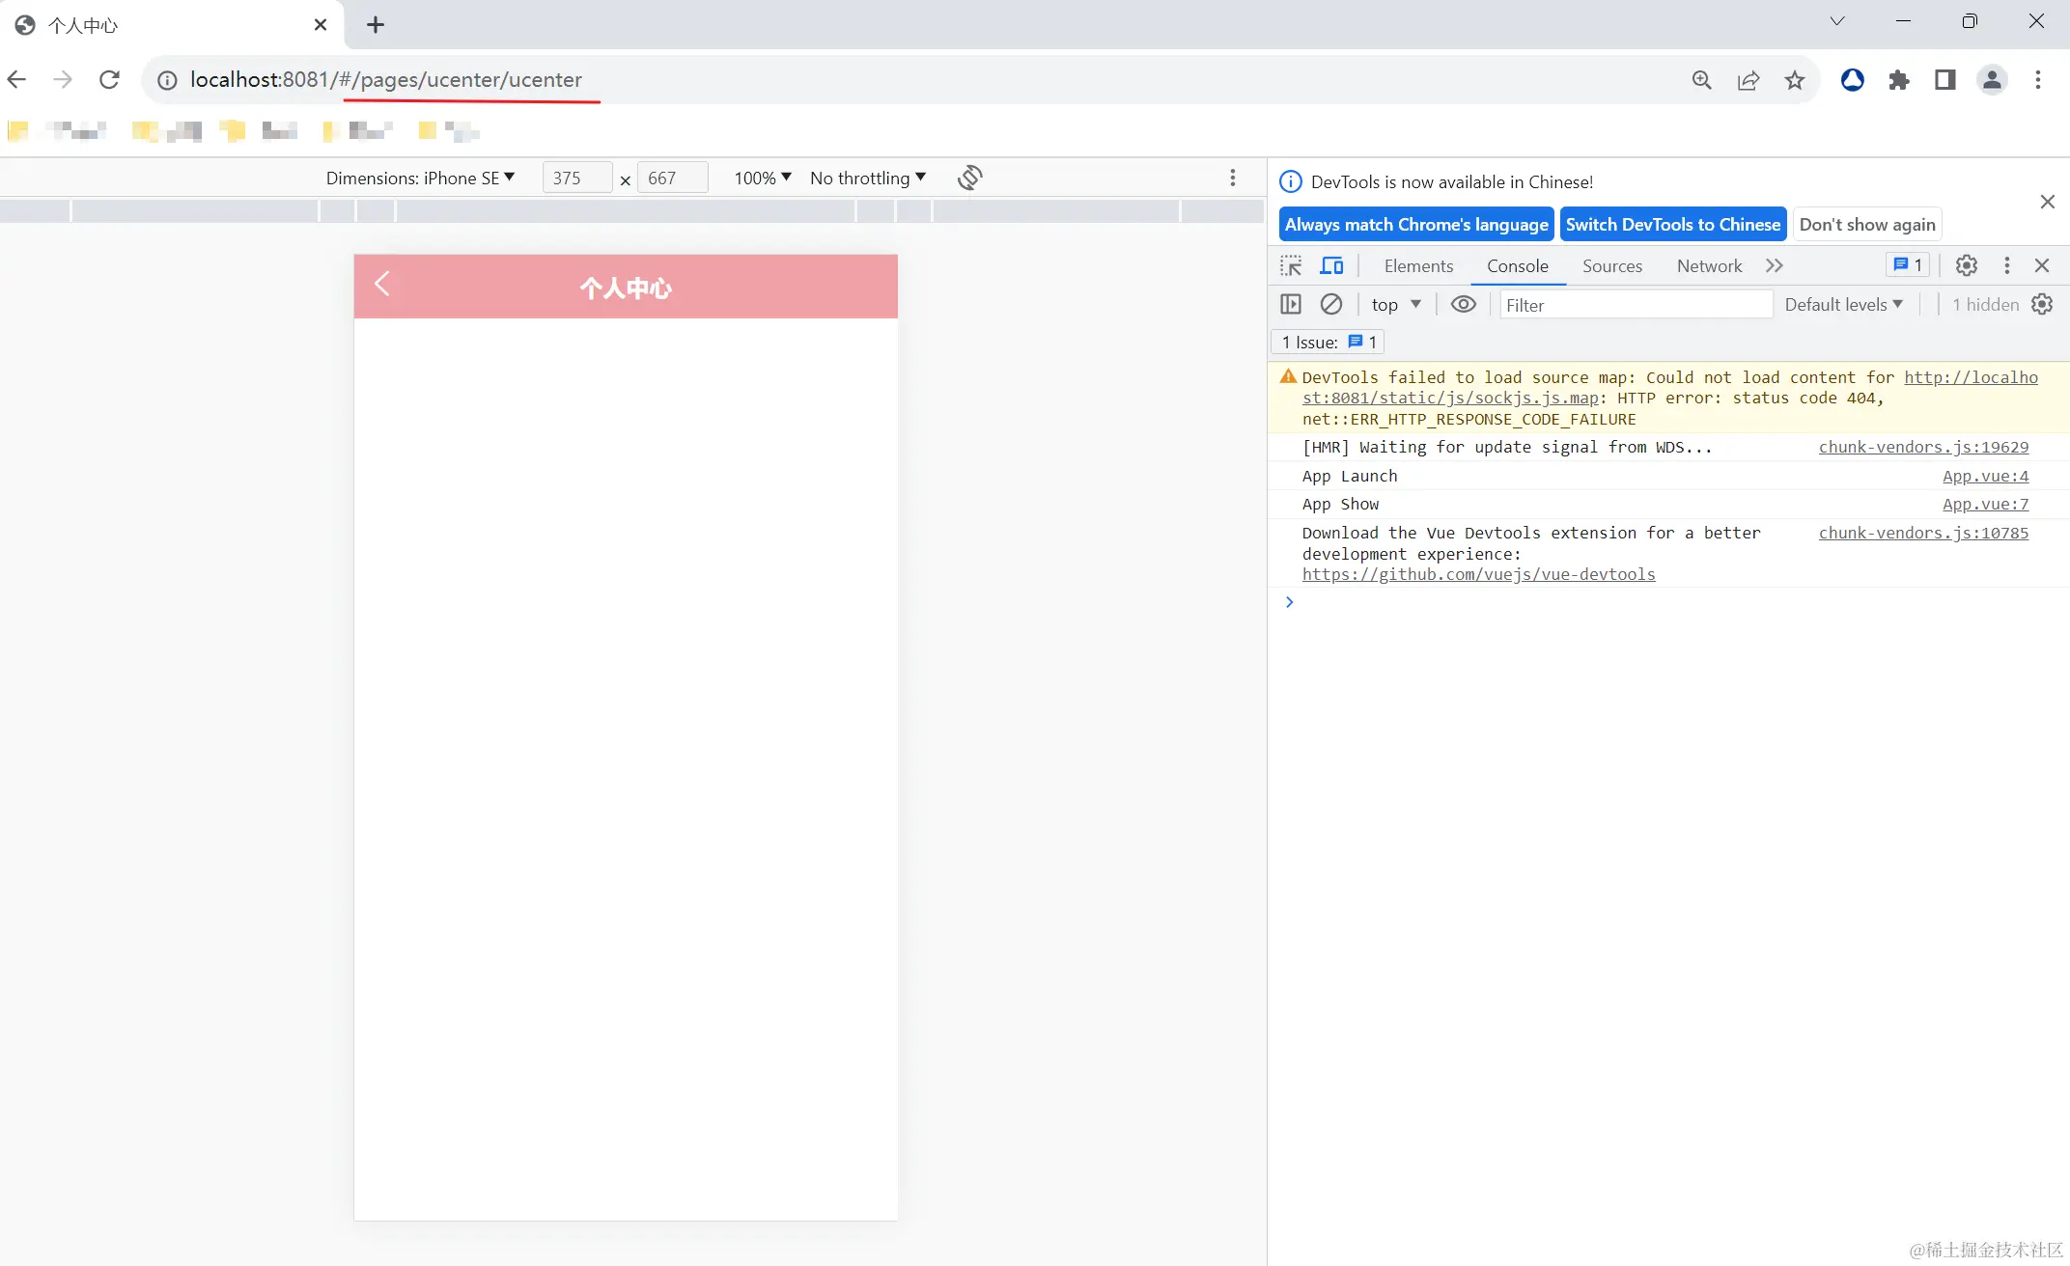Reload the localhost page

109,80
